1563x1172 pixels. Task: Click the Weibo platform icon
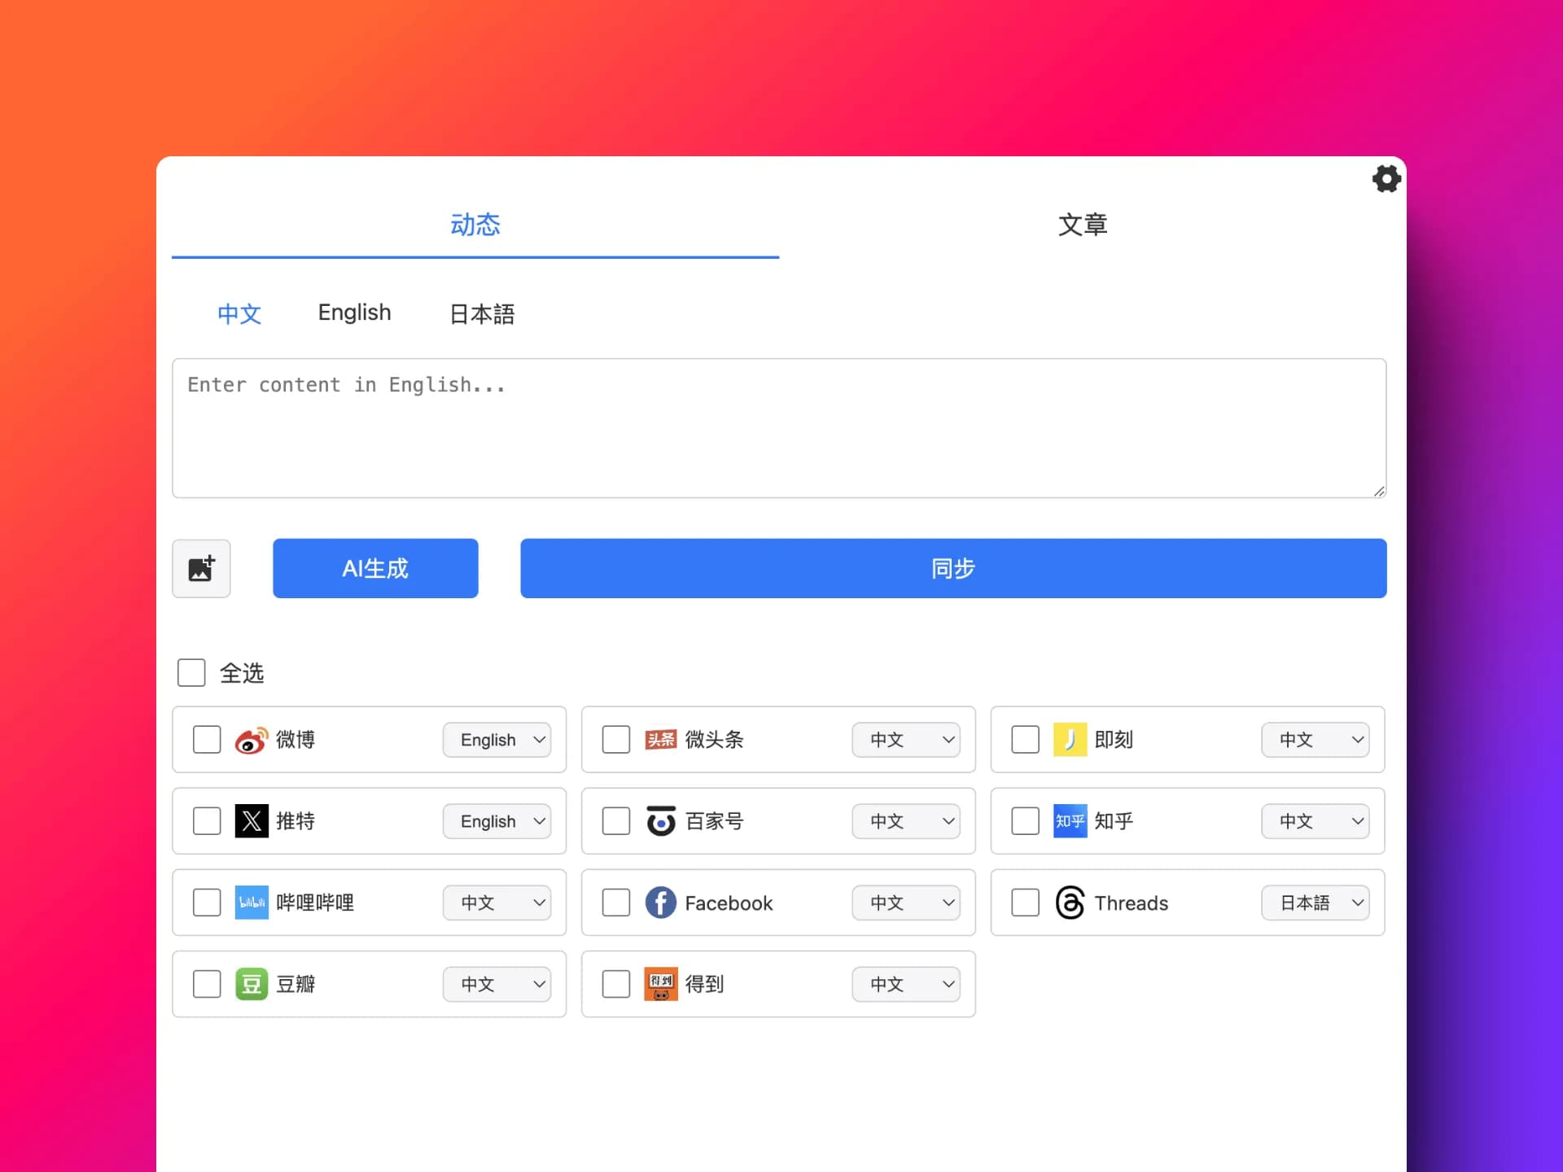251,739
